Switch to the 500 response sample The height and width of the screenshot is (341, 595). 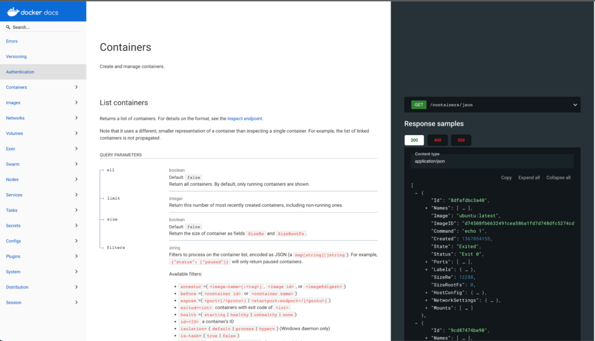461,140
